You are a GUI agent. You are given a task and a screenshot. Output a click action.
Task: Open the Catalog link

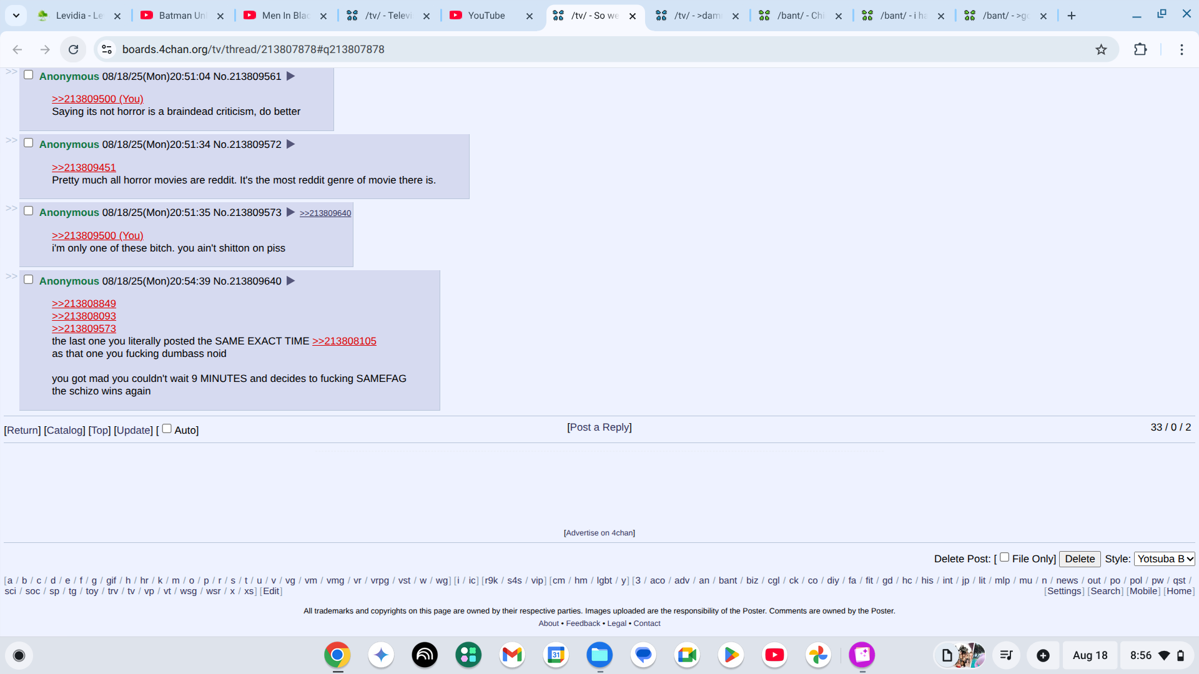point(64,431)
